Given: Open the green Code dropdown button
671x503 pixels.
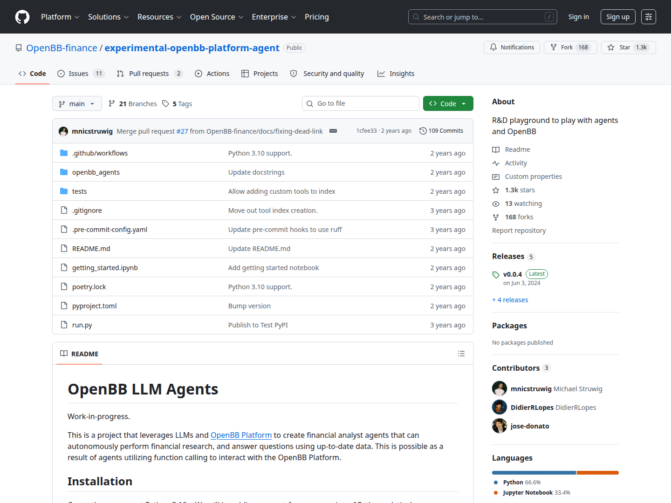Looking at the screenshot, I should coord(448,103).
